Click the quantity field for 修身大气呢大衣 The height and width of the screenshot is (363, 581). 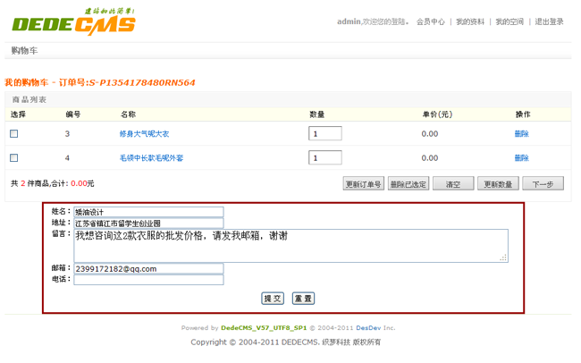click(324, 134)
